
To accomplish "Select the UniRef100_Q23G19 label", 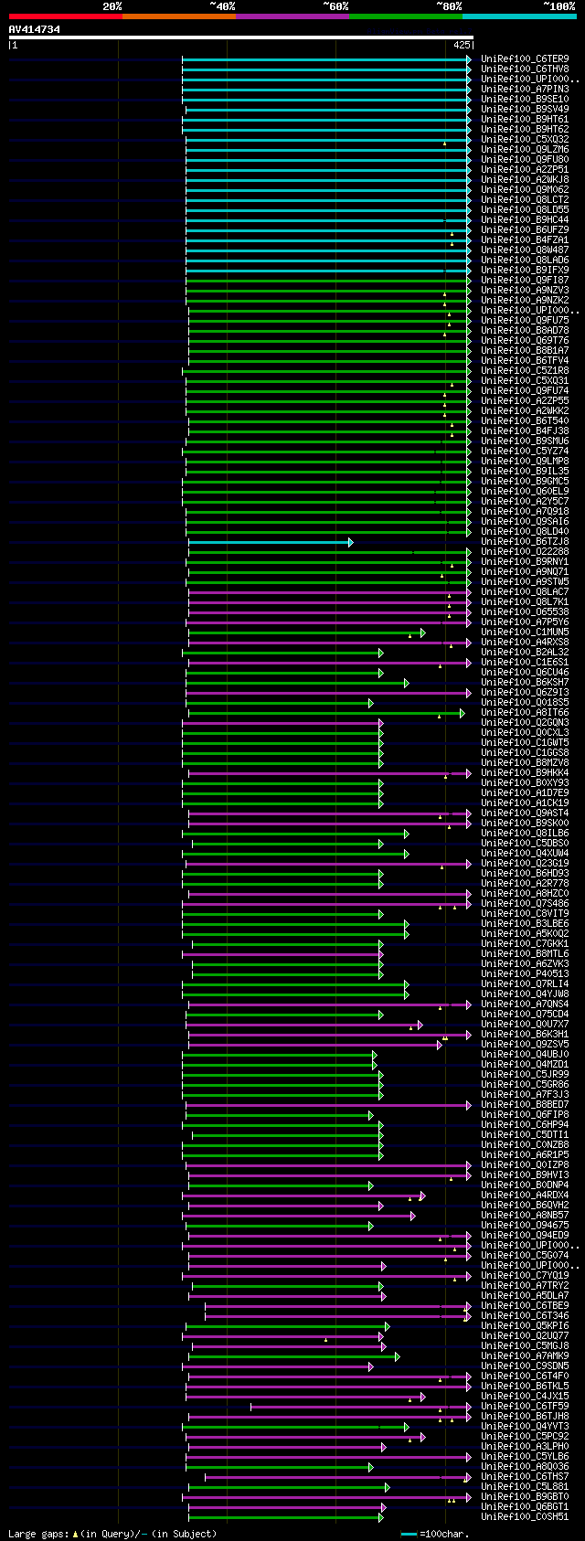I will click(525, 864).
